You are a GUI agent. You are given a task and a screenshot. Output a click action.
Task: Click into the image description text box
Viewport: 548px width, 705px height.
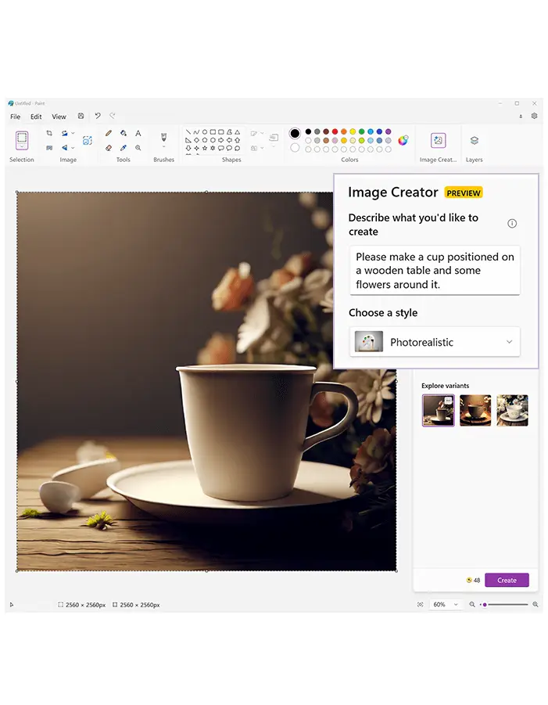435,271
